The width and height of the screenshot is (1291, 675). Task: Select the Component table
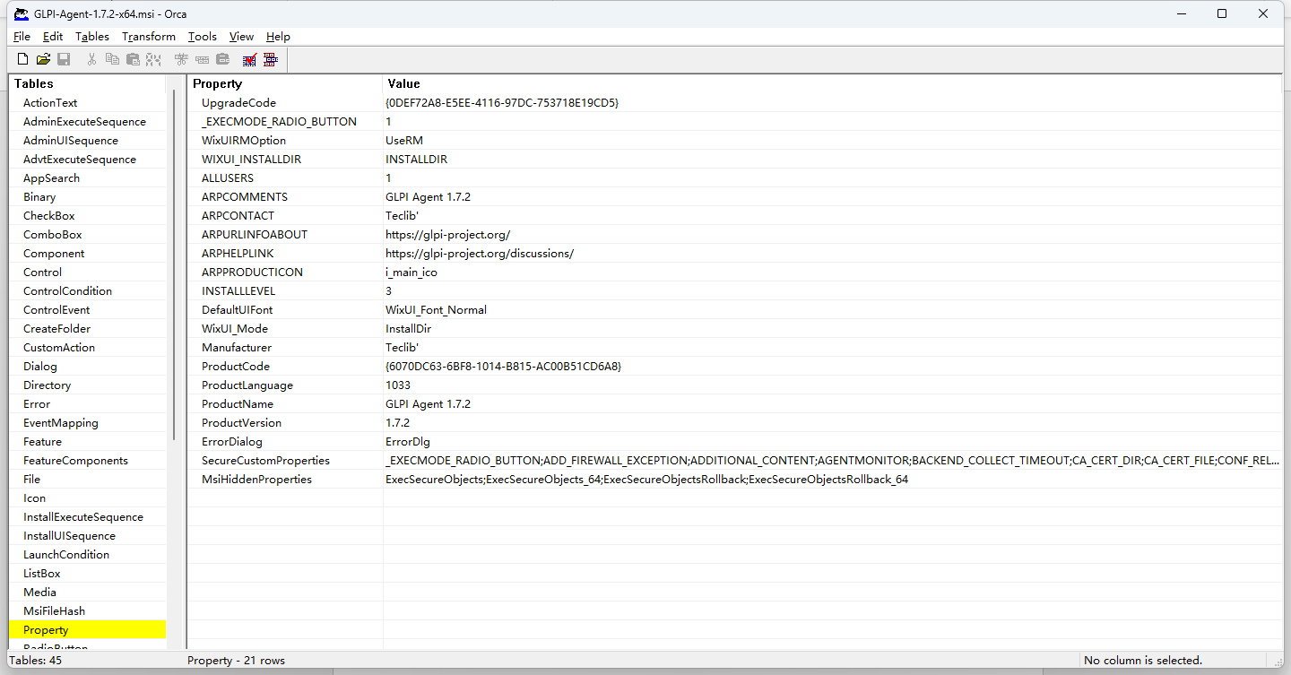54,254
